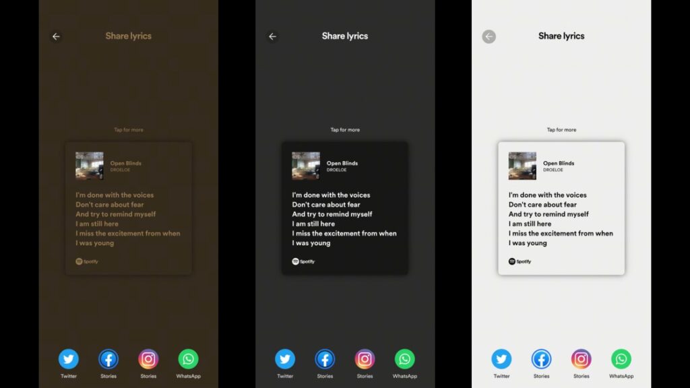Image resolution: width=690 pixels, height=388 pixels.
Task: Tap Facebook Stories icon on the brown screen
Action: [108, 359]
